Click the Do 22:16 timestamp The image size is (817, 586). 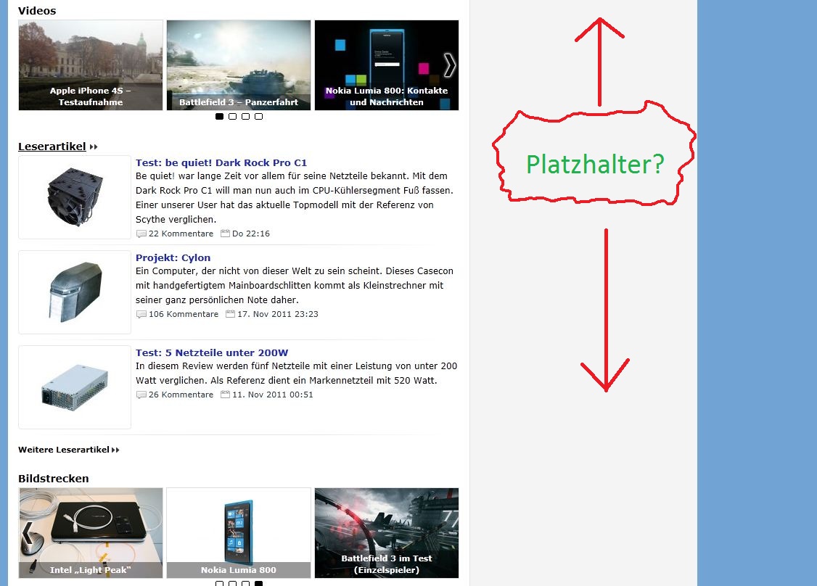click(x=251, y=234)
